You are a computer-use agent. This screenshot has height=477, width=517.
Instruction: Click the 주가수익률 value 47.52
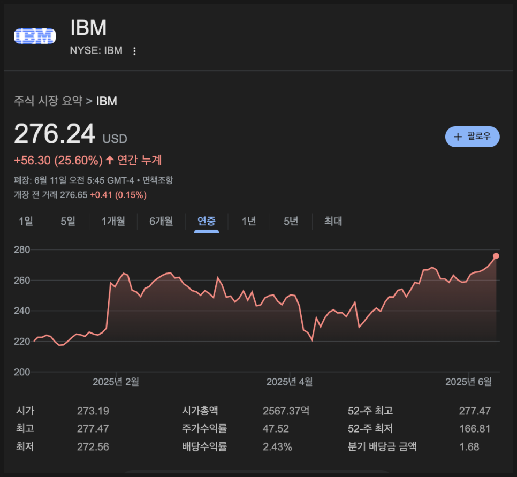[276, 429]
